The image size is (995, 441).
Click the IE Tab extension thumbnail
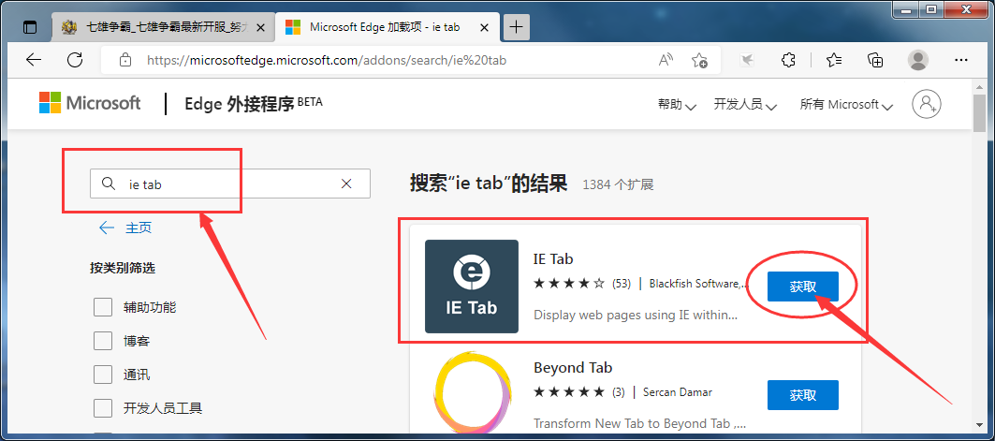coord(472,287)
